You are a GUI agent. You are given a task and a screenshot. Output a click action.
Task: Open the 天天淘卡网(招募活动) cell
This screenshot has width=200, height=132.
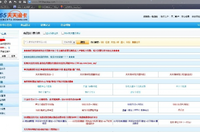tap(90, 75)
